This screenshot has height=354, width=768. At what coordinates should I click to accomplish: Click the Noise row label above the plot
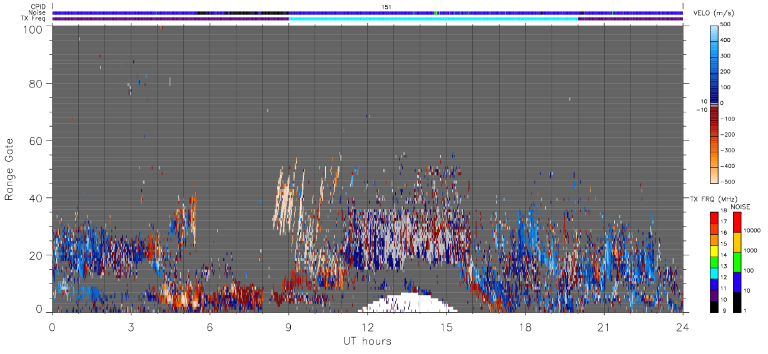click(38, 12)
